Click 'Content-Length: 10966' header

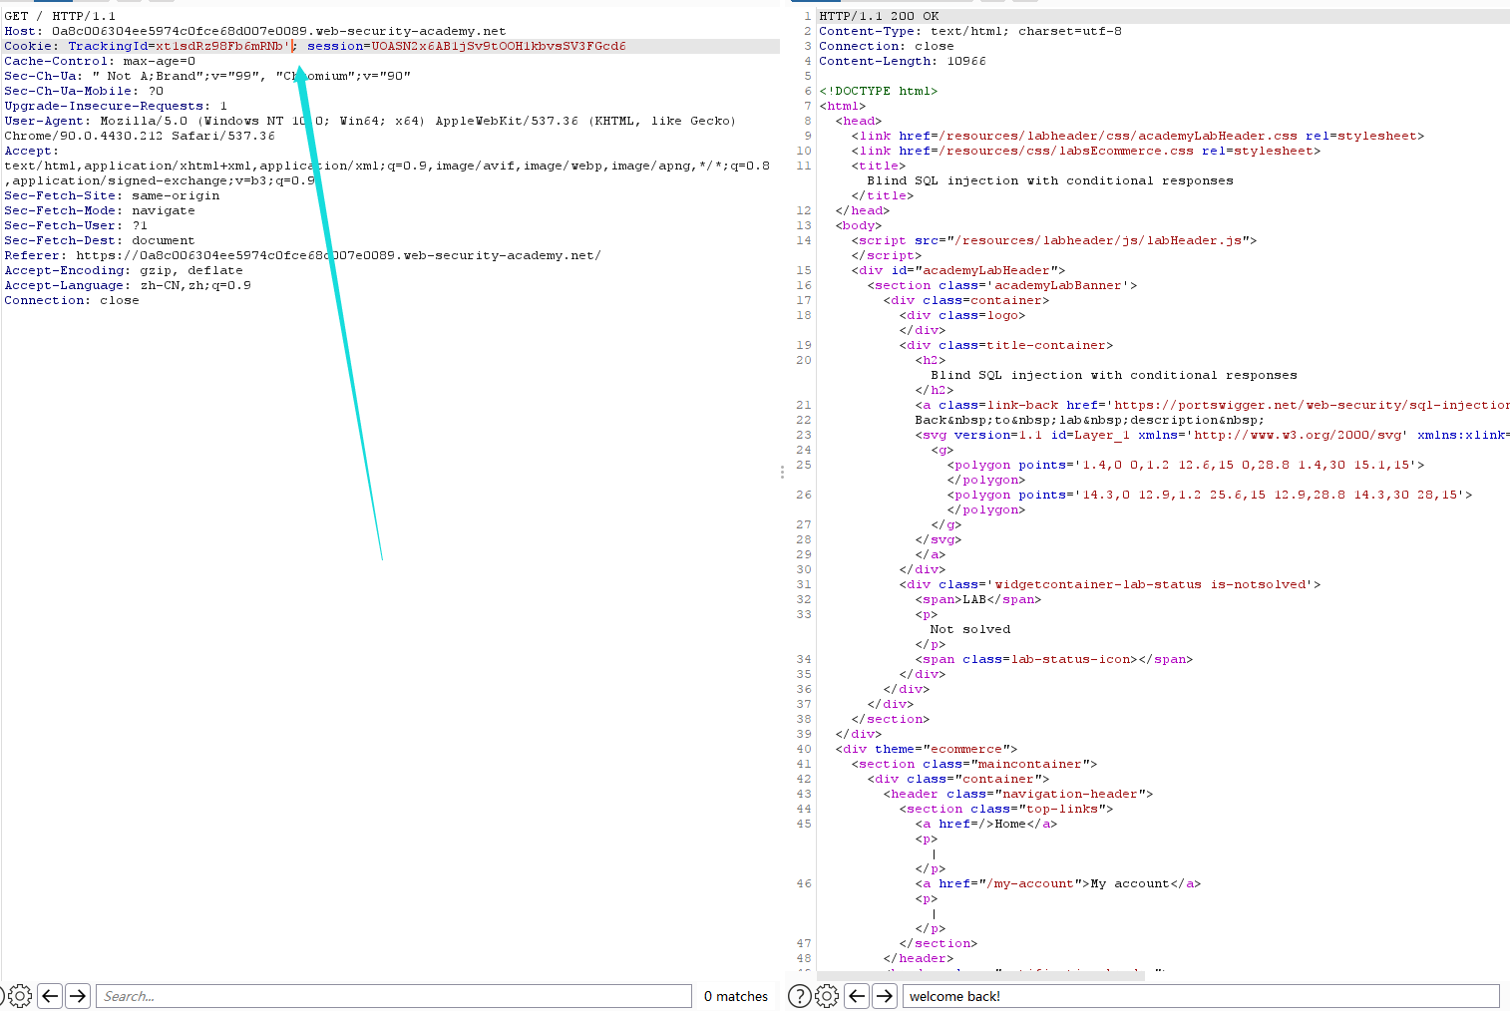click(903, 61)
